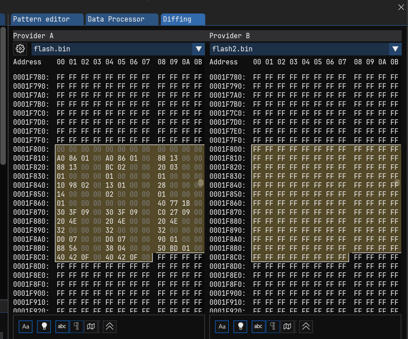This screenshot has width=408, height=339.
Task: Click the double-chevron up icon in Provider A
Action: [109, 326]
